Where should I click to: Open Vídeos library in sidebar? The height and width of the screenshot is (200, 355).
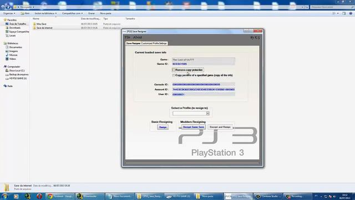pyautogui.click(x=12, y=59)
